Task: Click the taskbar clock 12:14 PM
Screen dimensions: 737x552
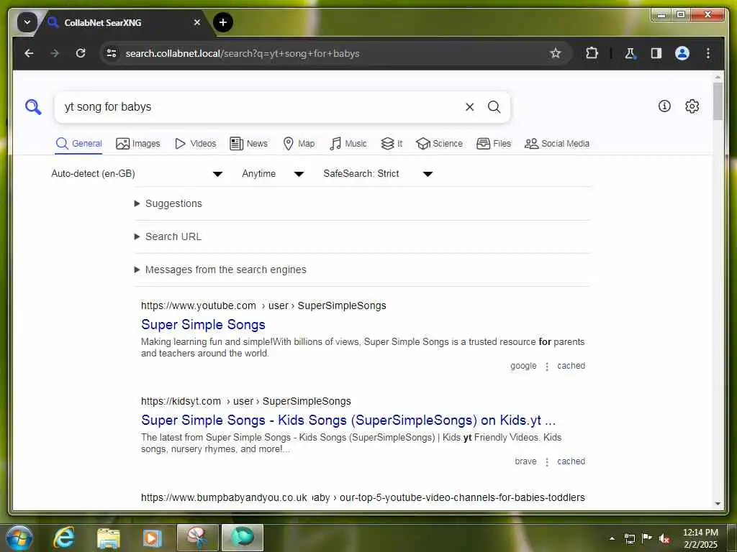Action: (x=700, y=538)
